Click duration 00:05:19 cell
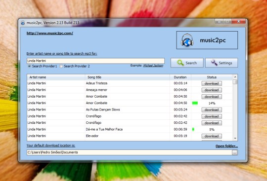The width and height of the screenshot is (267, 181). click(x=180, y=136)
